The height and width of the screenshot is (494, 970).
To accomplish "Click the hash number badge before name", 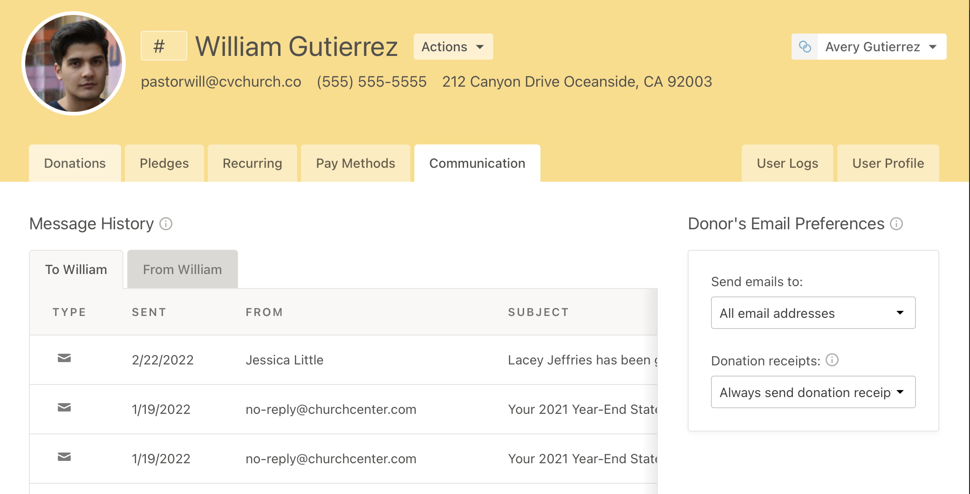I will pyautogui.click(x=164, y=46).
